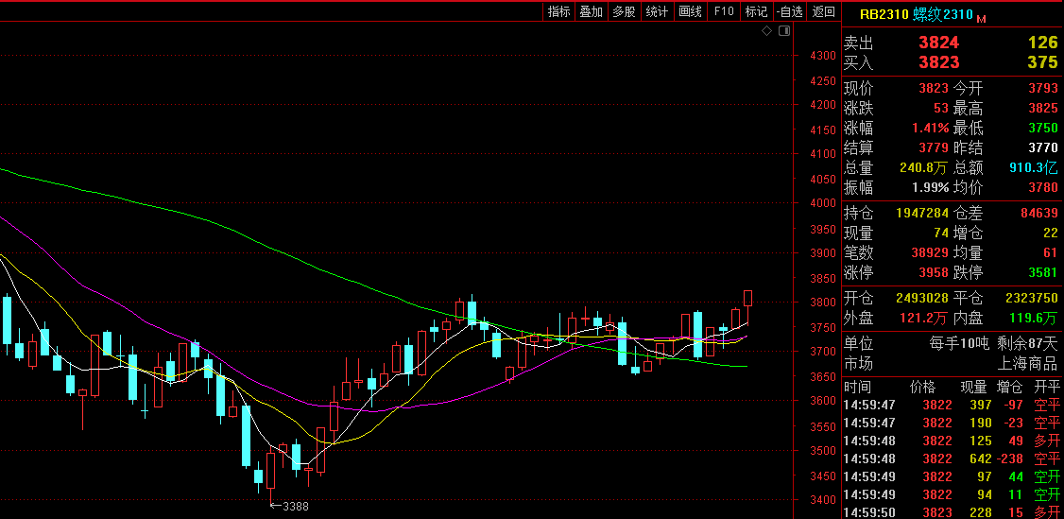Select the 14:59:50 trade tick row
Viewport: 1064px width, 519px height.
point(952,511)
